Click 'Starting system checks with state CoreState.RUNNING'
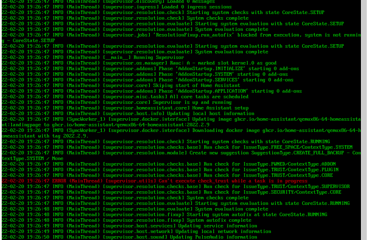Image resolution: width=367 pixels, height=240 pixels. [x=166, y=141]
